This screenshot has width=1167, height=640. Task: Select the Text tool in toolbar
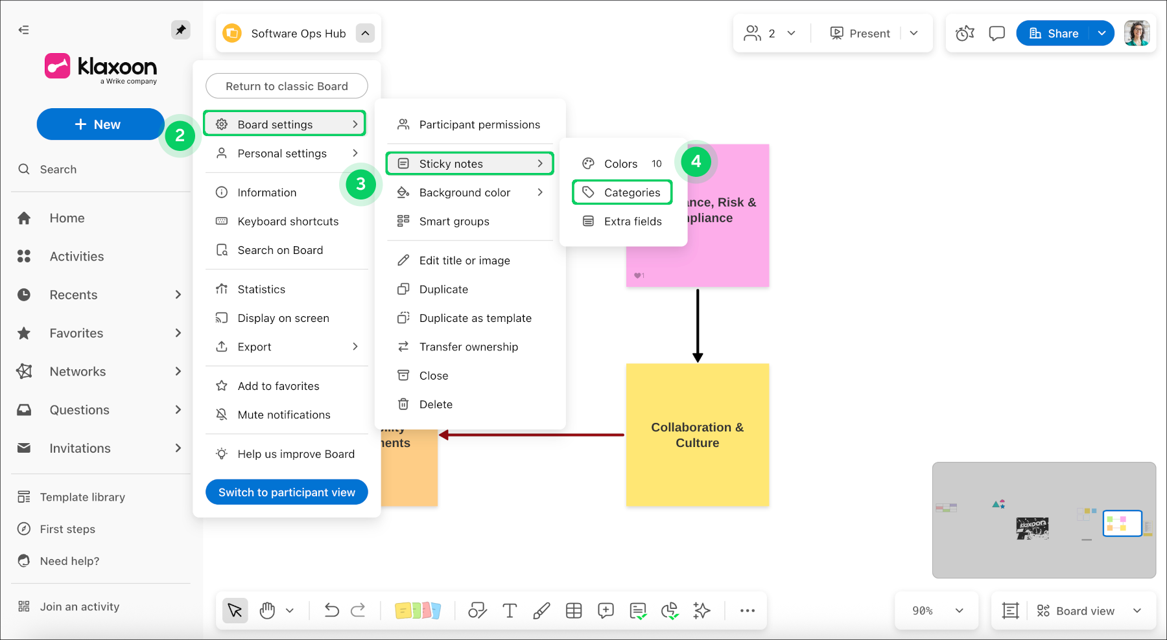coord(510,610)
